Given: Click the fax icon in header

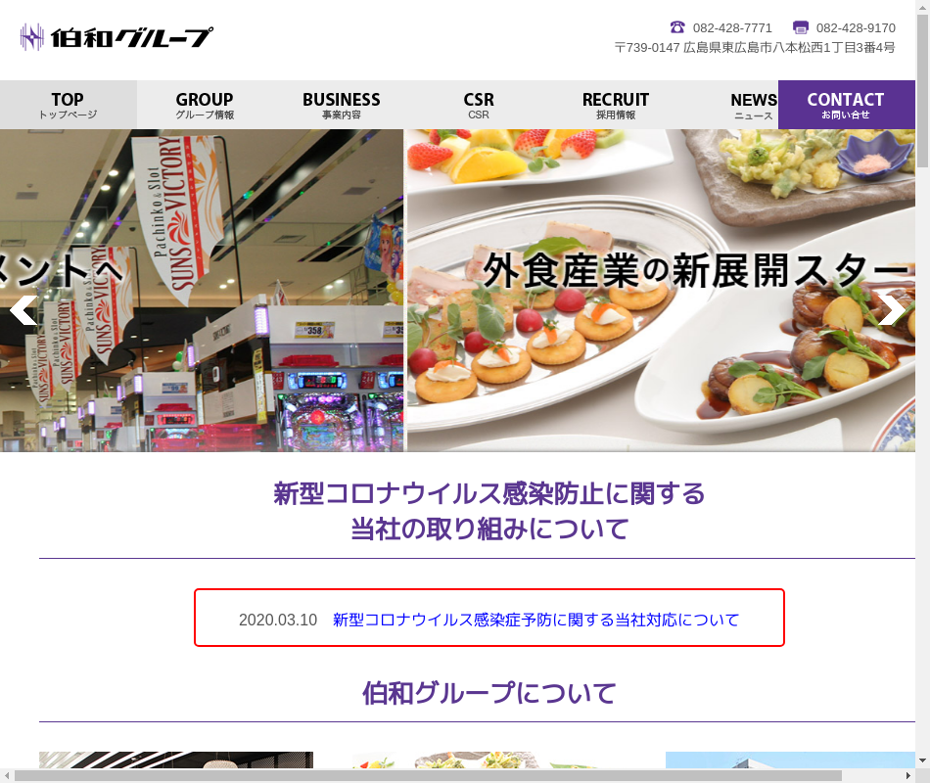Looking at the screenshot, I should click(801, 27).
